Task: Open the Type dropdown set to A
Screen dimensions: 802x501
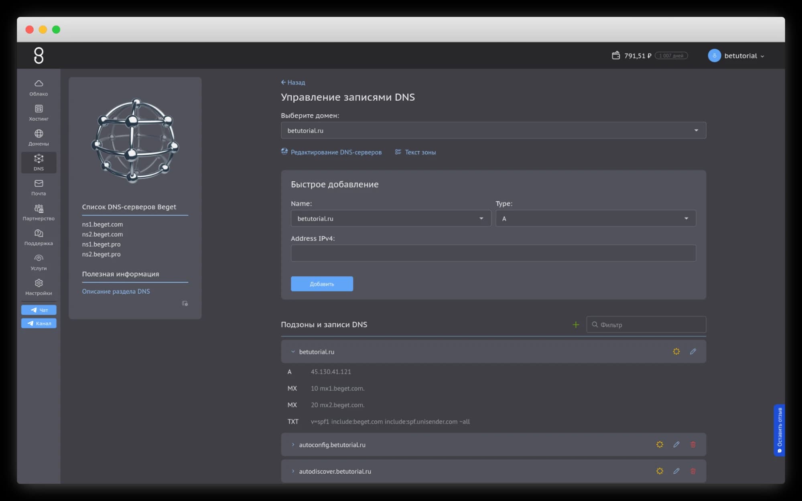Action: coord(595,219)
